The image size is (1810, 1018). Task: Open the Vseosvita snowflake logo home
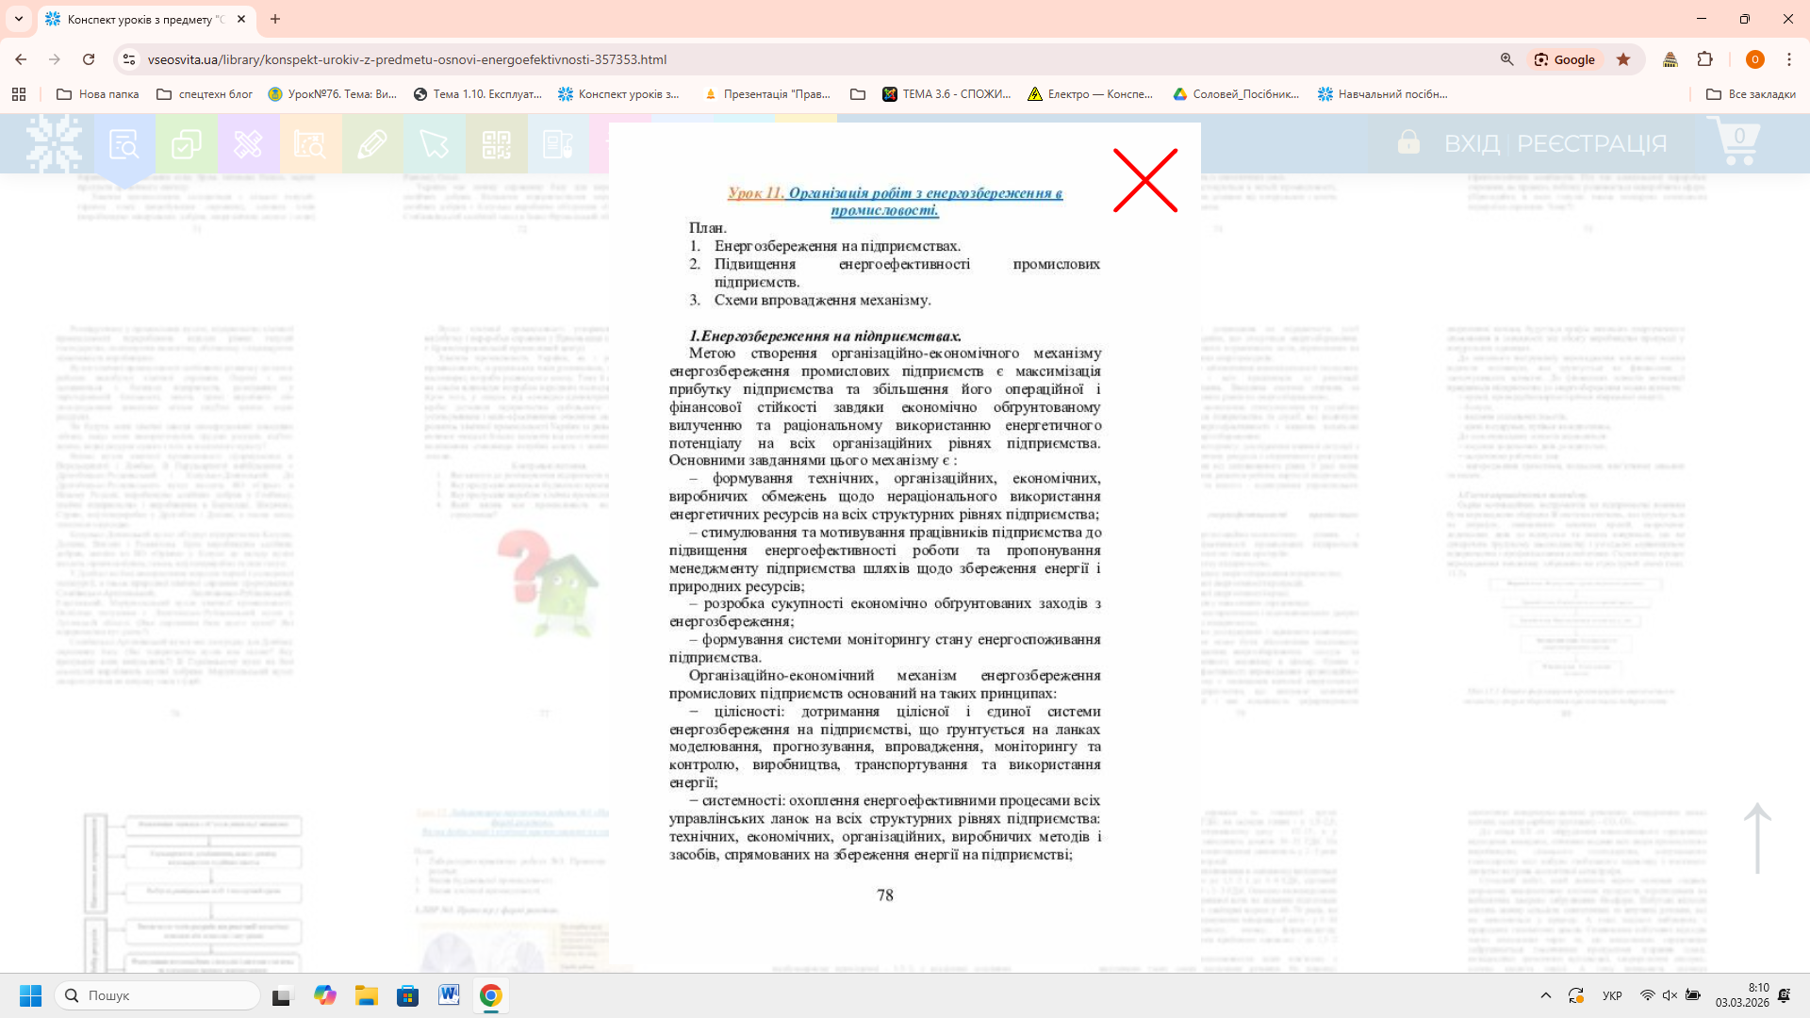point(54,143)
